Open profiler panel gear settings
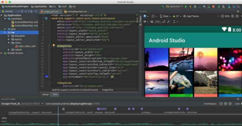242x126 pixels. (x=238, y=99)
